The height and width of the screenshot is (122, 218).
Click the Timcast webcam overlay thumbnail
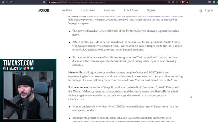[28, 90]
